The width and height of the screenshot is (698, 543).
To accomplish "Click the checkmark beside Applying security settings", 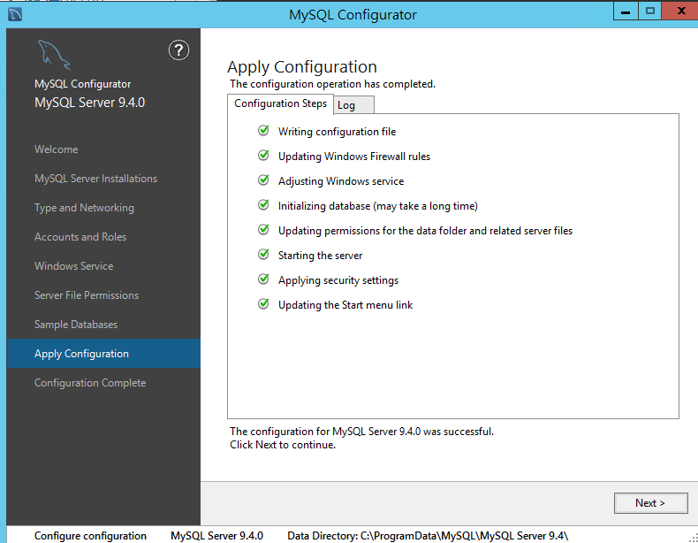I will [263, 279].
